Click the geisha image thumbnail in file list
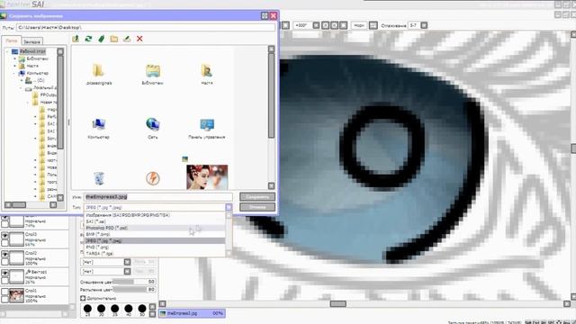This screenshot has width=576, height=324. coord(207,177)
